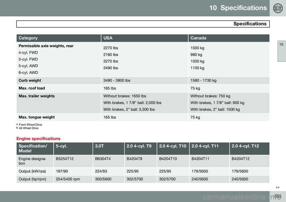
Task: Select "165 lbs" in the Max. roof load row
Action: 110,88
